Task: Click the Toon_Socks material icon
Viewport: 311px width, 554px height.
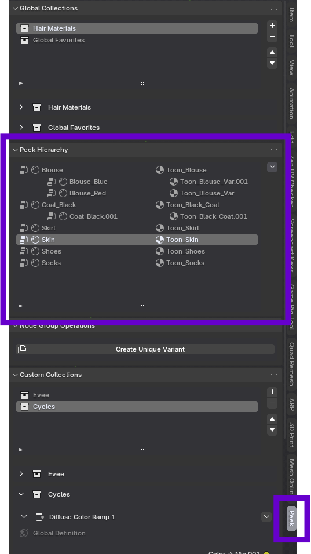Action: pyautogui.click(x=160, y=263)
